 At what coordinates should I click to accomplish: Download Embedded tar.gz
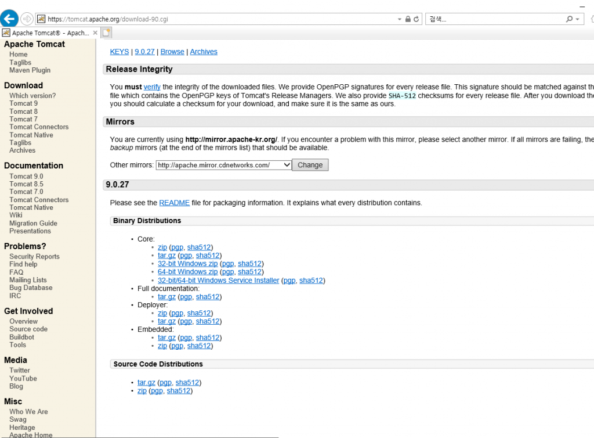click(166, 338)
